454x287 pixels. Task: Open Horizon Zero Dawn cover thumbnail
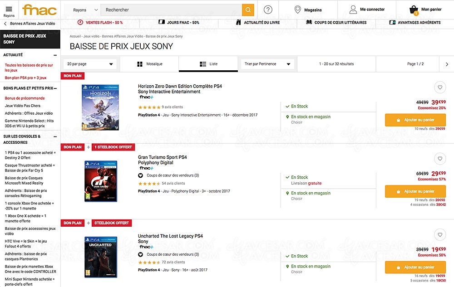tap(100, 107)
